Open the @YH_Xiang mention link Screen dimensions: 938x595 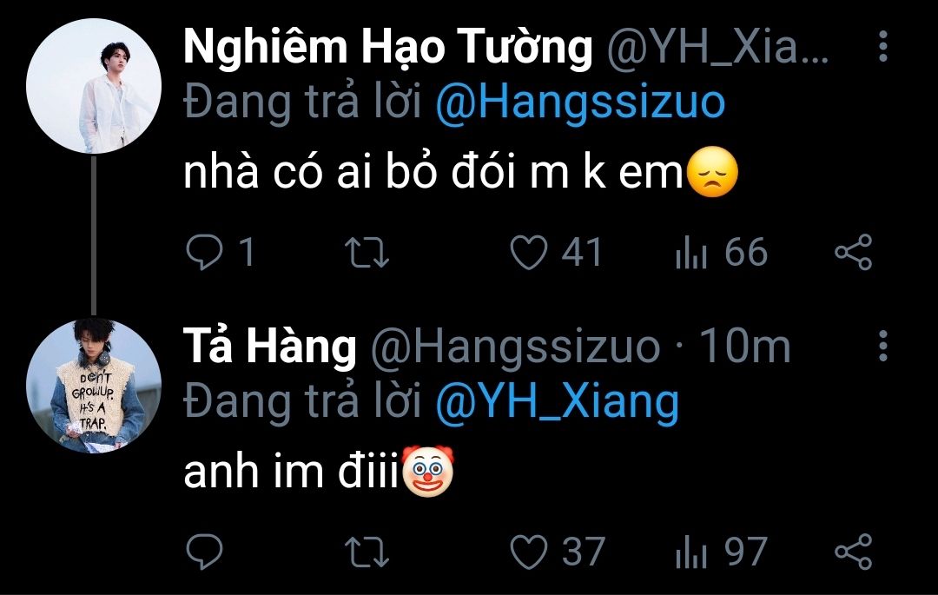(x=556, y=402)
